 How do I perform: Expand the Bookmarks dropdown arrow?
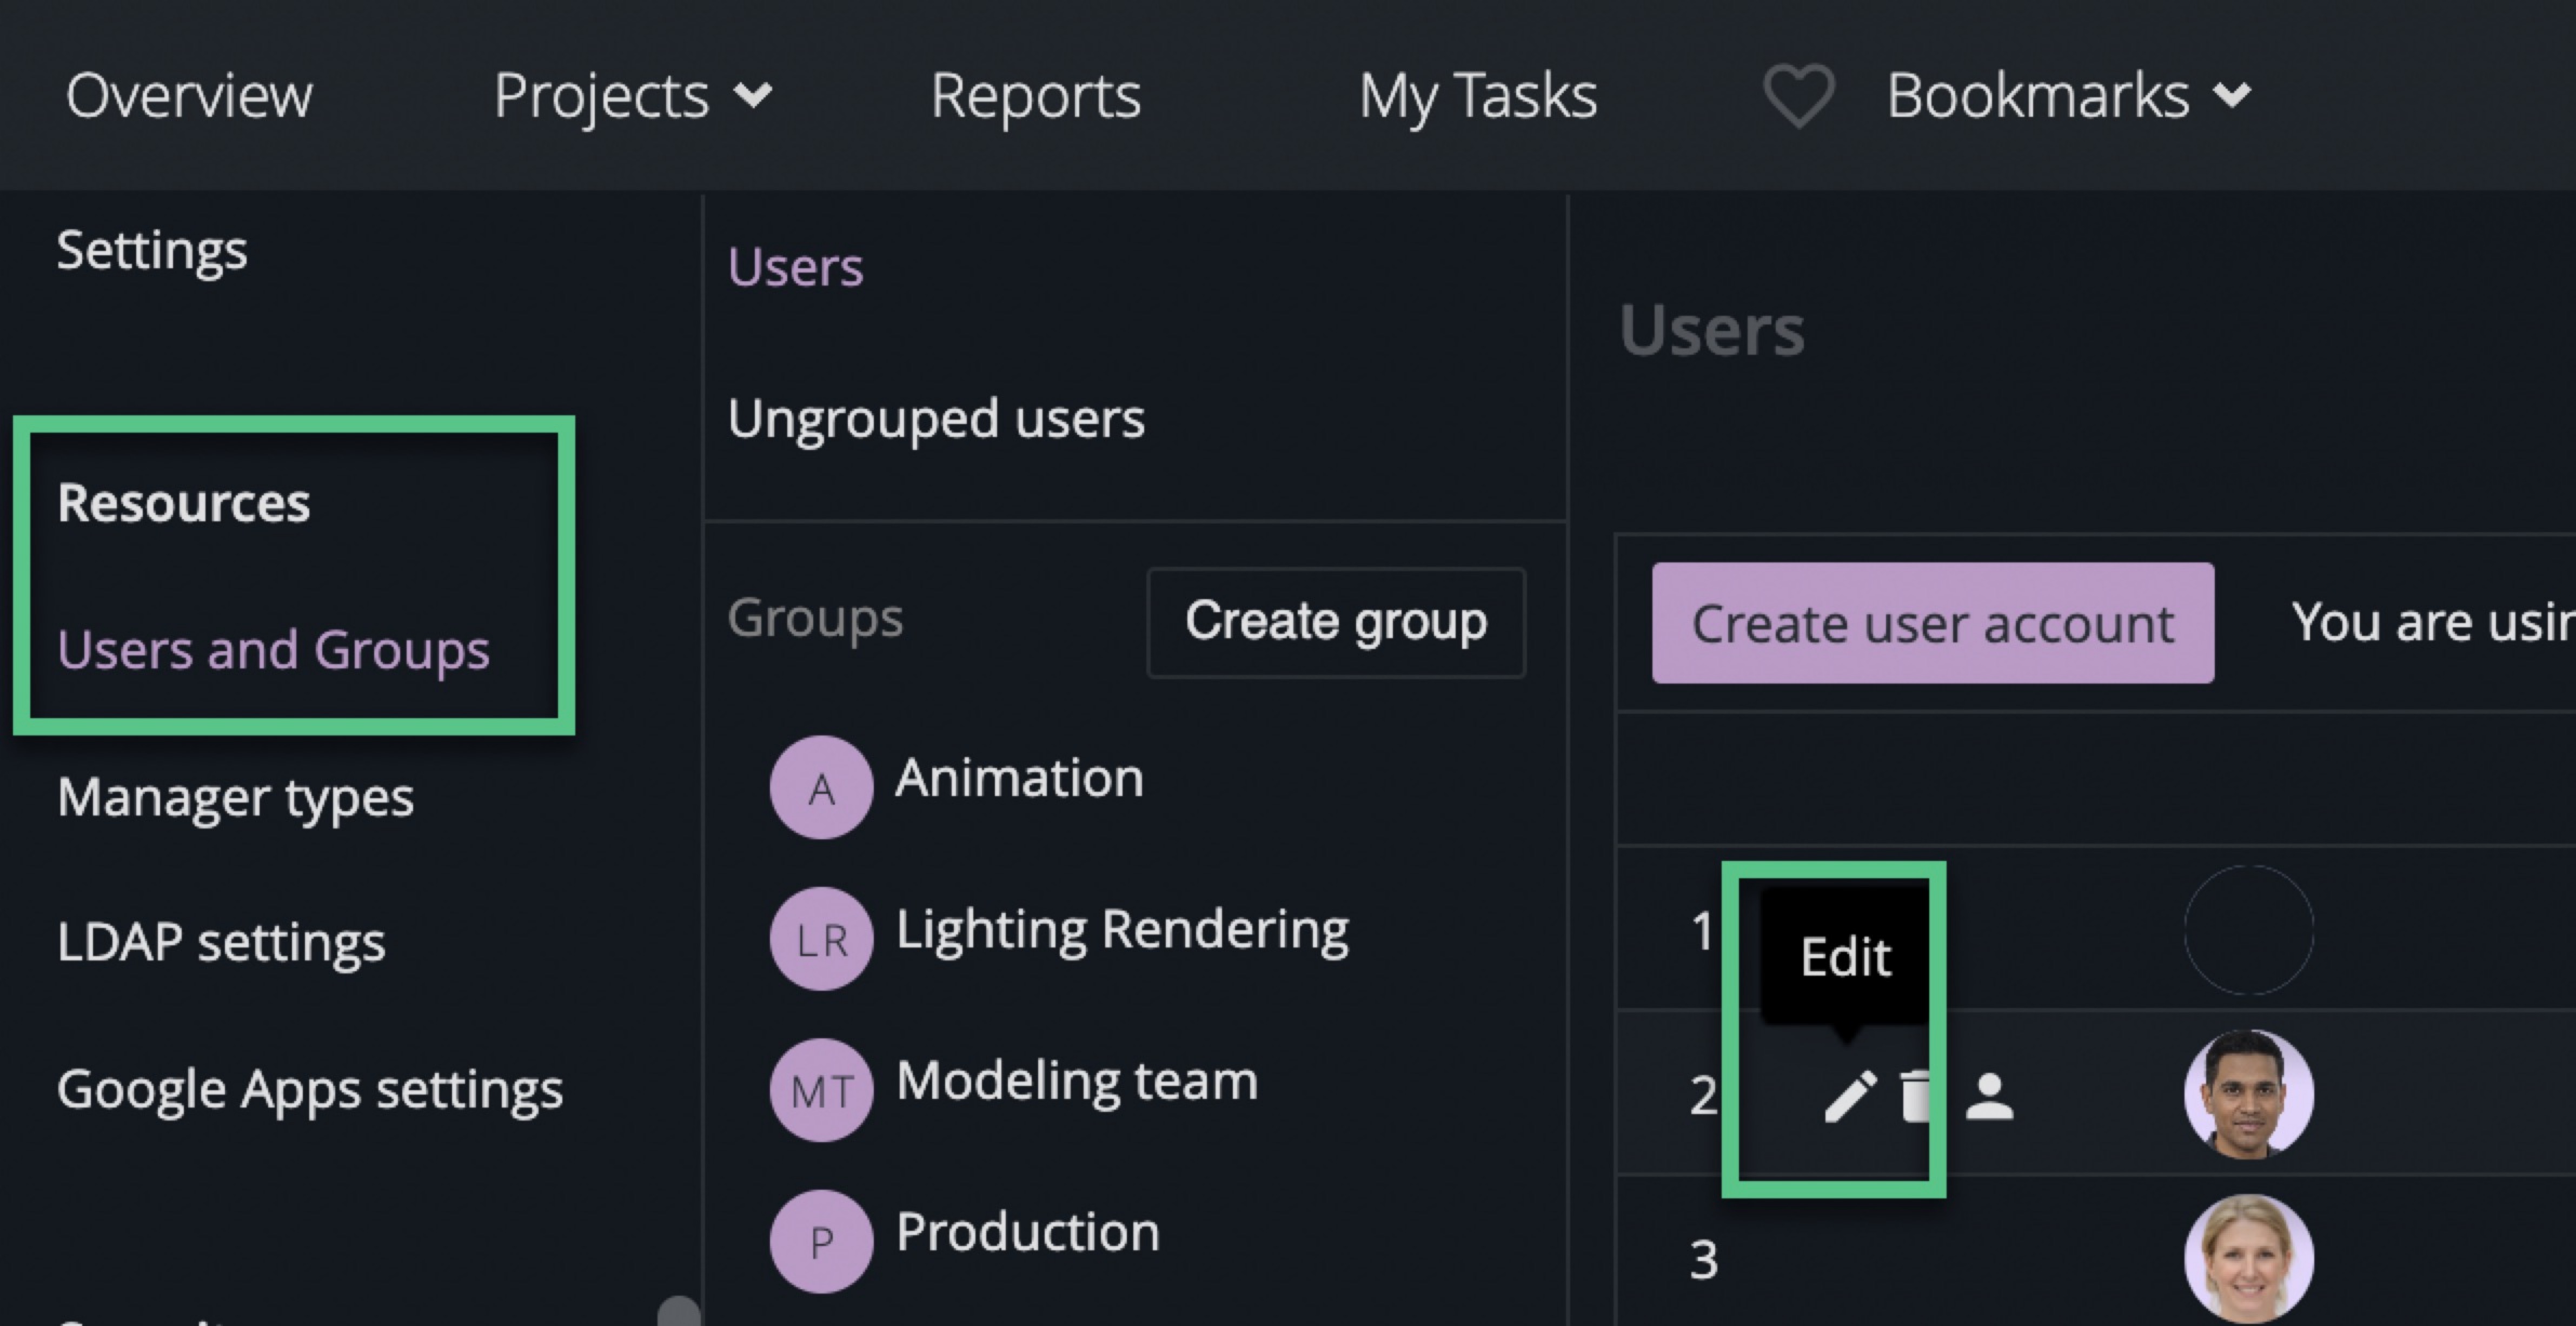2232,96
